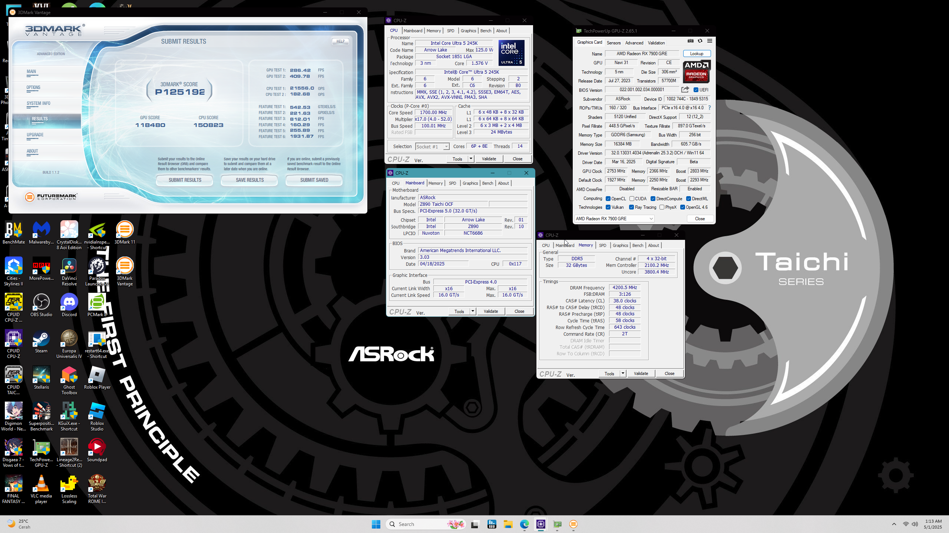Click the Lookup button in GPU-Z
The image size is (949, 533).
coord(697,54)
